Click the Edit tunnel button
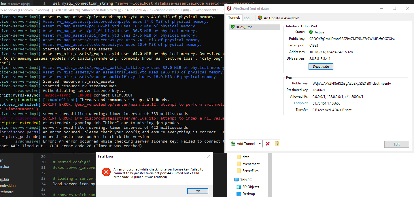This screenshot has height=197, width=414. point(396,144)
